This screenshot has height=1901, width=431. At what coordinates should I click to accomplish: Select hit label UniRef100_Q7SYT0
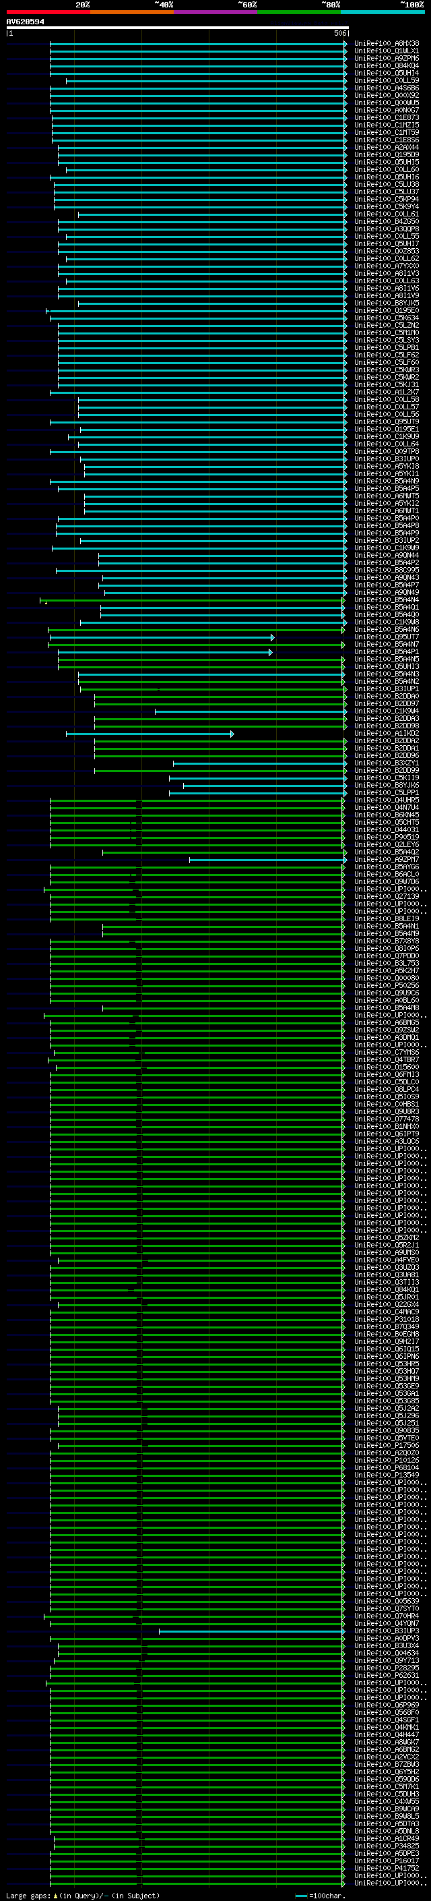pyautogui.click(x=387, y=1609)
